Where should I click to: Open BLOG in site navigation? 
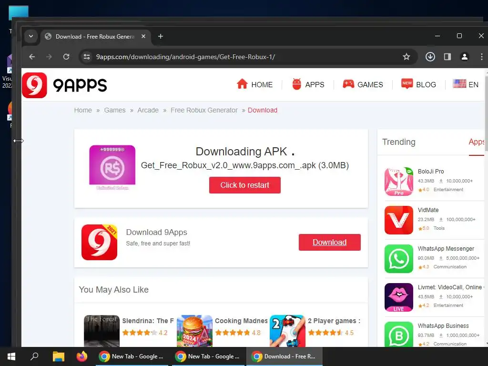[x=418, y=84]
